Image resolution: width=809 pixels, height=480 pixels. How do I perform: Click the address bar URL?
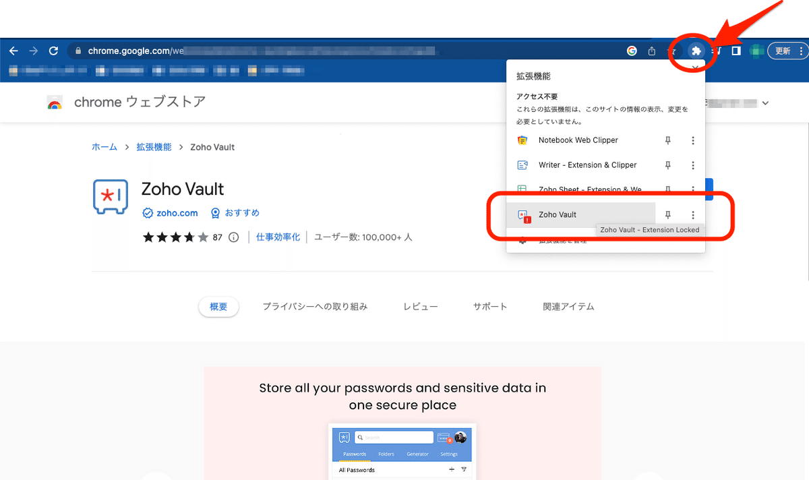[x=263, y=51]
